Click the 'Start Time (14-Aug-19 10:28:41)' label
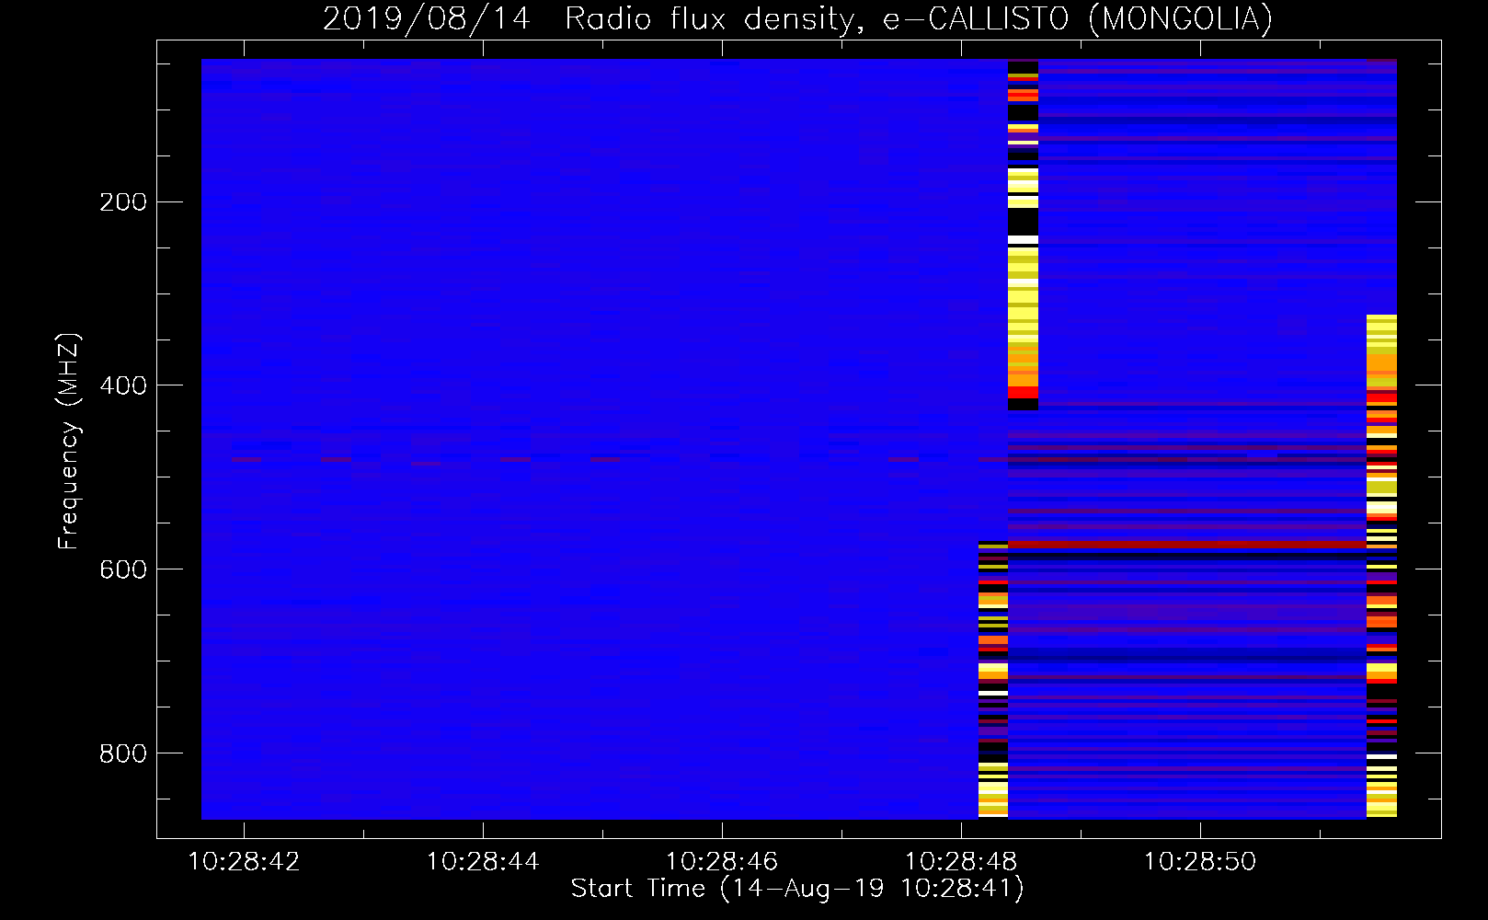This screenshot has height=920, width=1488. (x=797, y=889)
